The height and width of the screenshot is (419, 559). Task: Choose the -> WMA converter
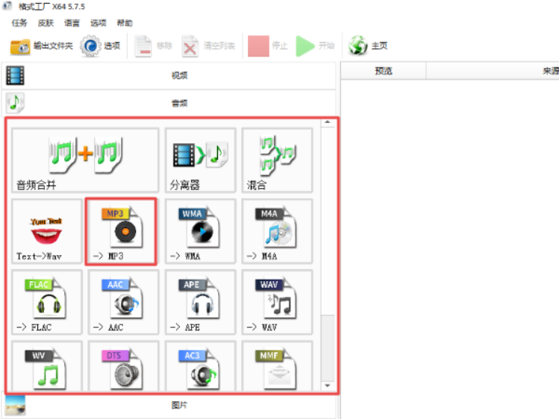point(200,231)
